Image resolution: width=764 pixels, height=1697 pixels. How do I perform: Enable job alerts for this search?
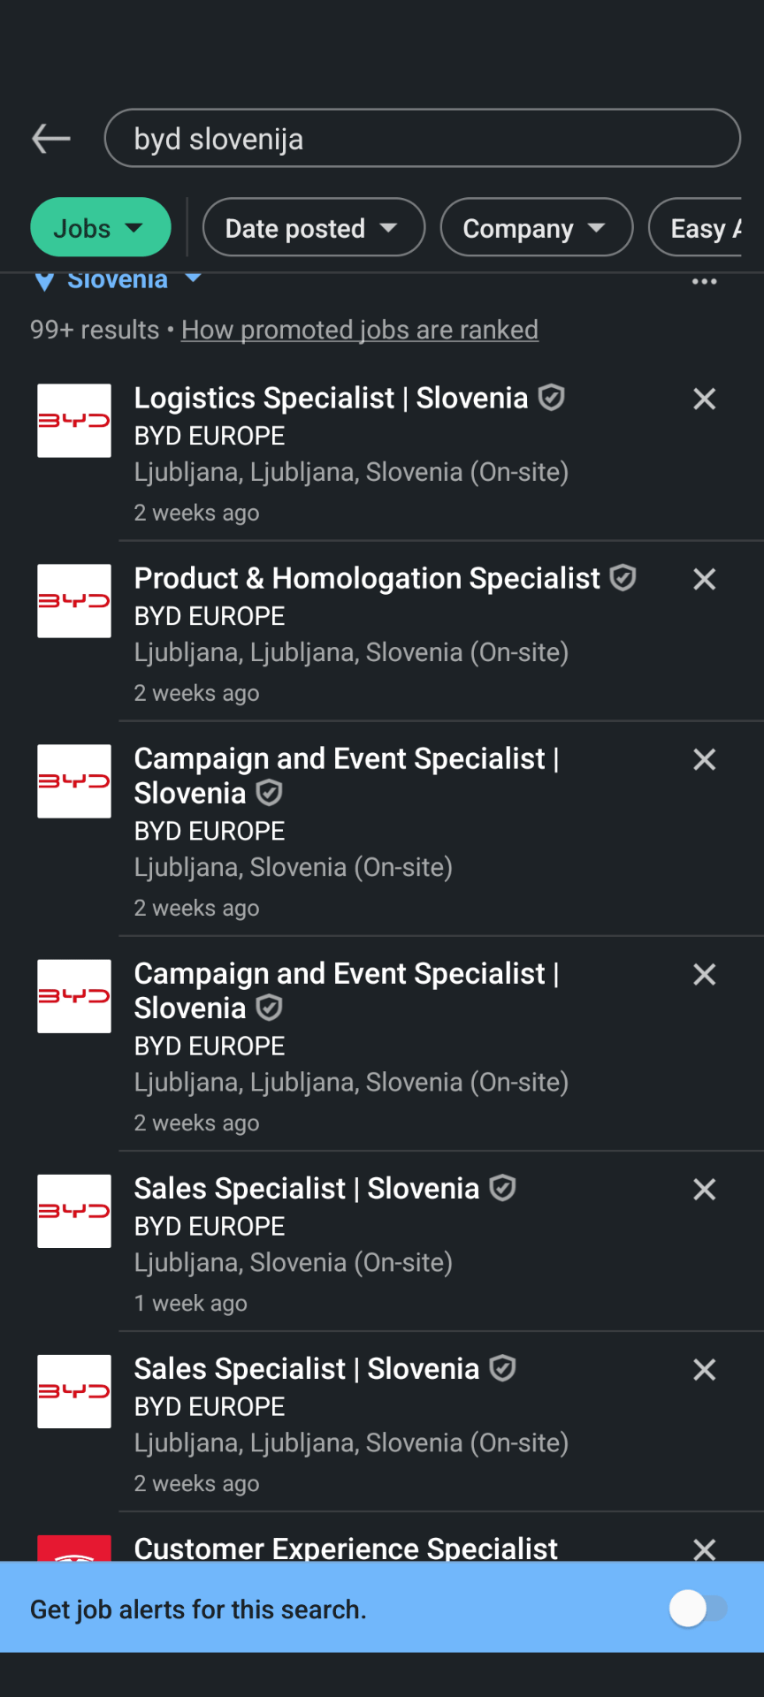pos(699,1609)
